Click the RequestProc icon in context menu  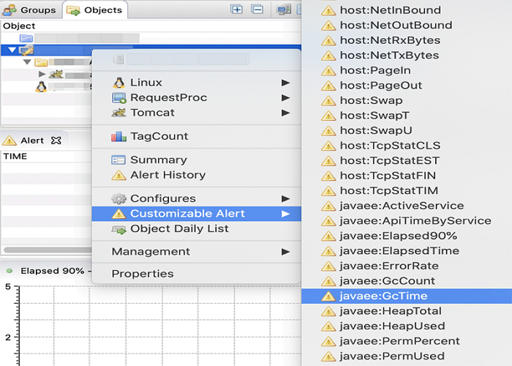click(118, 98)
